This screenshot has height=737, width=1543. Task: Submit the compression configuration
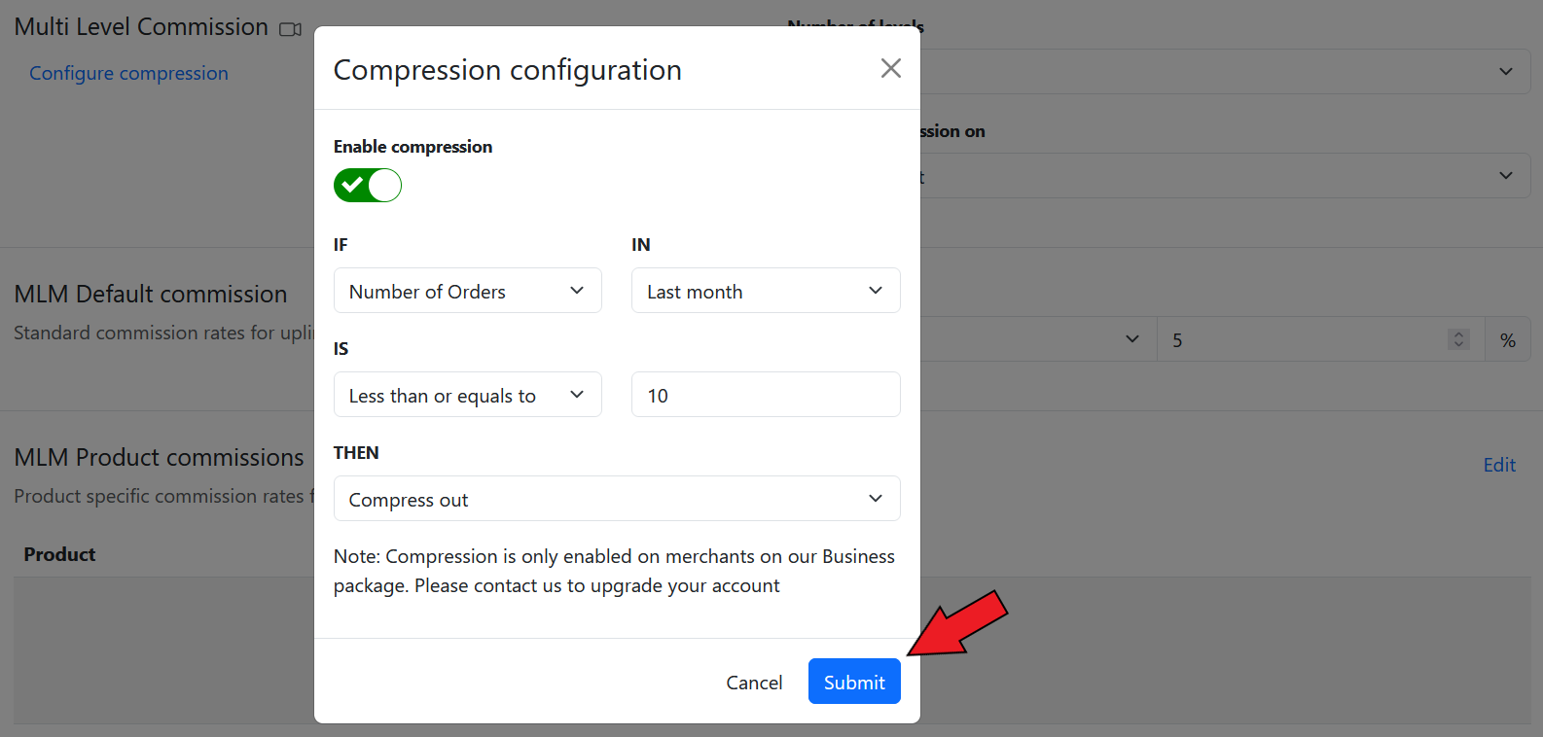pyautogui.click(x=853, y=682)
